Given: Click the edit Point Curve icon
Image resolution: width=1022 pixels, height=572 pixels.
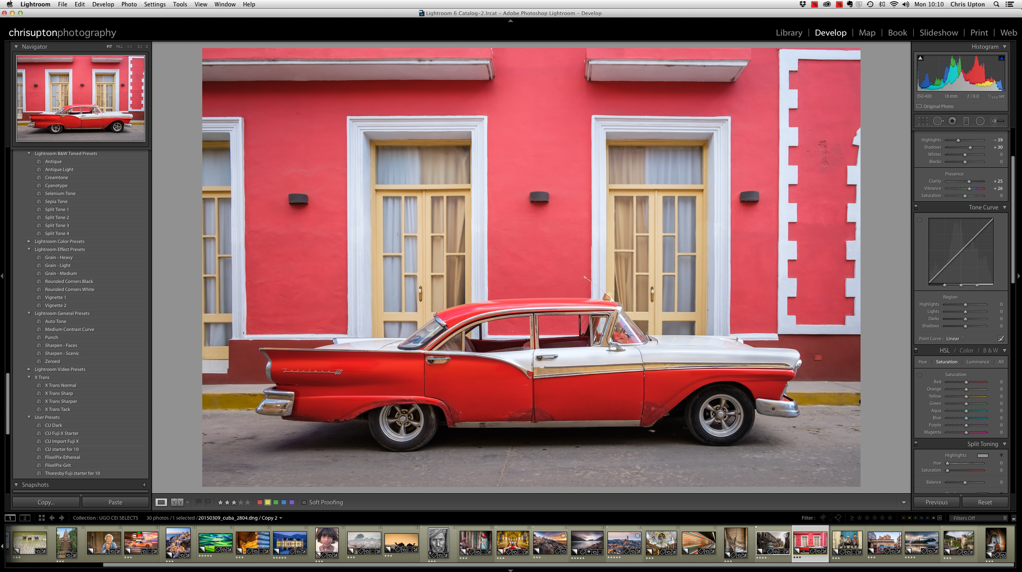Looking at the screenshot, I should (x=1001, y=339).
